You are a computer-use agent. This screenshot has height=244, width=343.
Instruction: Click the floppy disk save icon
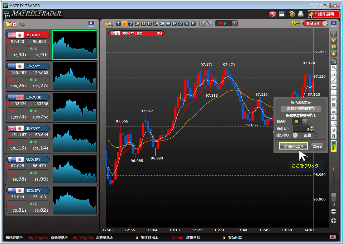pyautogui.click(x=282, y=14)
